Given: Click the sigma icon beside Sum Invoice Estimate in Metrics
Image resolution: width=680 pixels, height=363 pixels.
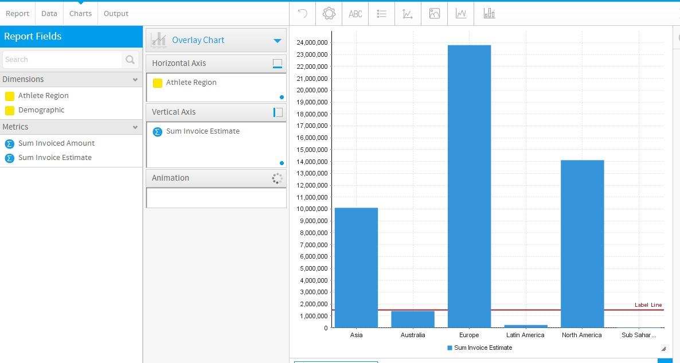Looking at the screenshot, I should 10,158.
